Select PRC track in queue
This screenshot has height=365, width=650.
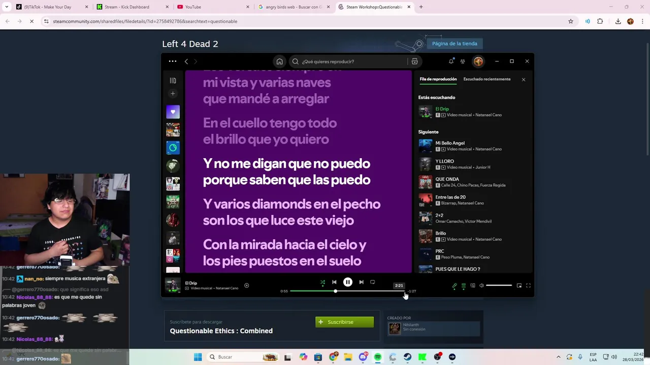(473, 254)
